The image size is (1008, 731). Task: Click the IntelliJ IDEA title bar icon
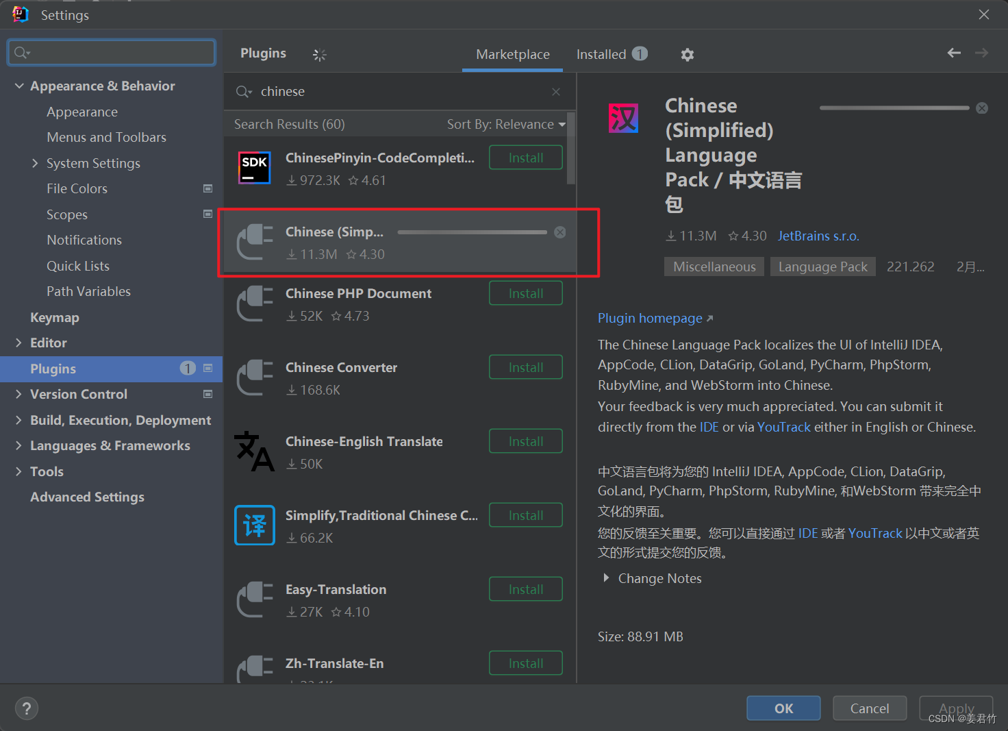point(21,14)
